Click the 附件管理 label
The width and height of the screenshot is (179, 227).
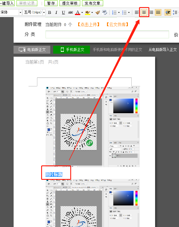point(33,24)
